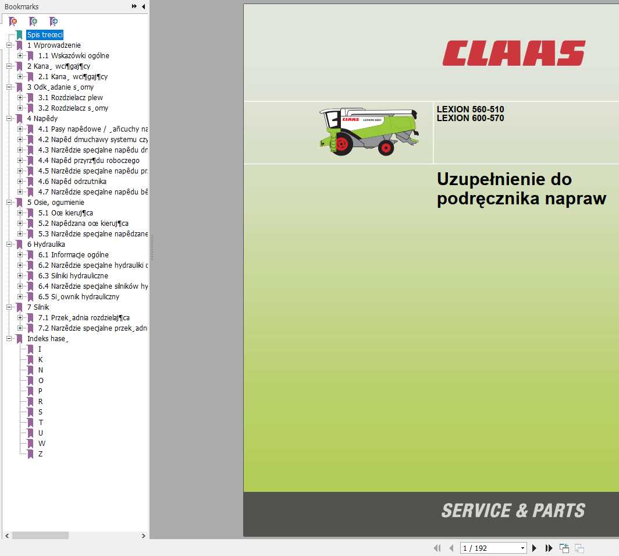Screen dimensions: 619x556
Task: Open index bookmark letter P
Action: click(40, 391)
